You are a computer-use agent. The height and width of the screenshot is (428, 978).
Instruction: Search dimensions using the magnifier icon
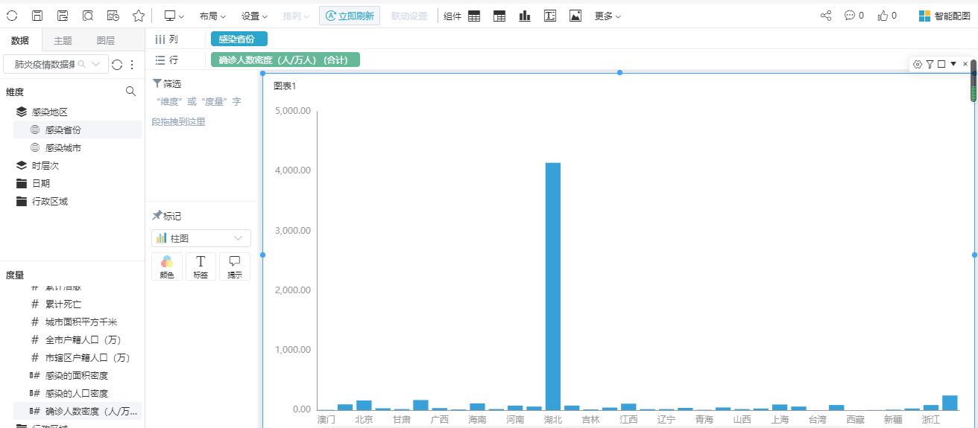click(130, 92)
